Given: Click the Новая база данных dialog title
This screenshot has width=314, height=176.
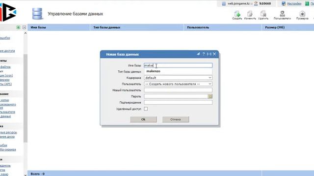Looking at the screenshot, I should point(122,54).
